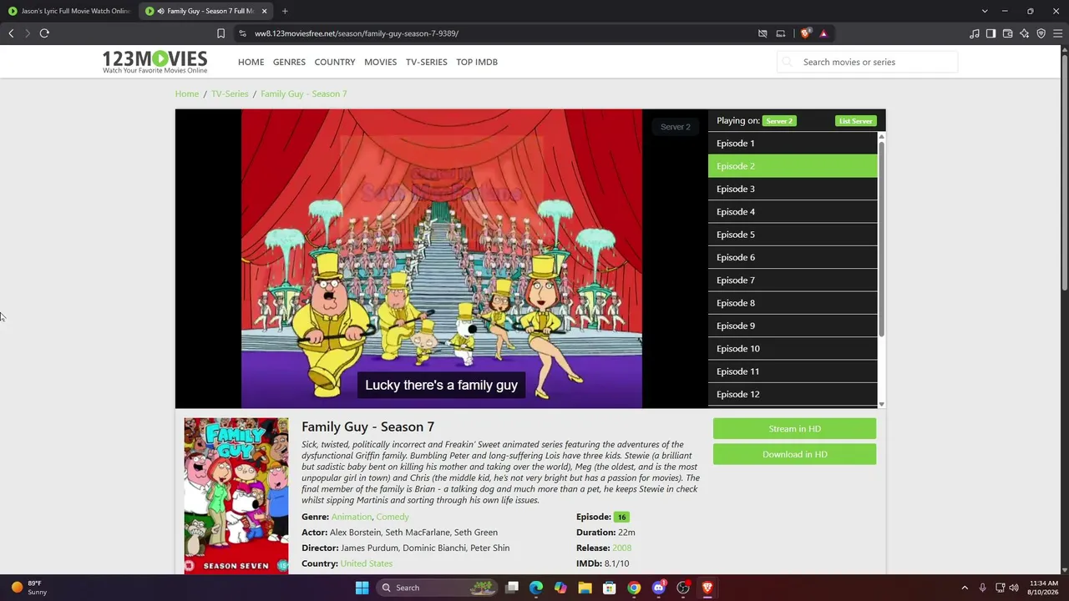The image size is (1069, 601).
Task: Click the TV-Series breadcrumb link
Action: [x=230, y=93]
